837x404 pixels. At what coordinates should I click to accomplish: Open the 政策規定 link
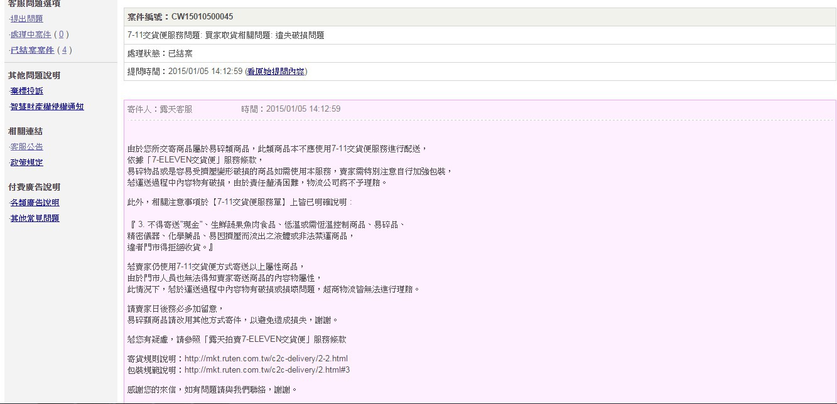tap(27, 162)
